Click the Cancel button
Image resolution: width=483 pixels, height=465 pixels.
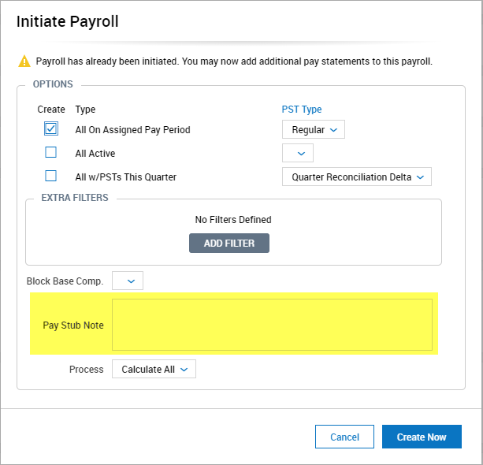(x=344, y=437)
